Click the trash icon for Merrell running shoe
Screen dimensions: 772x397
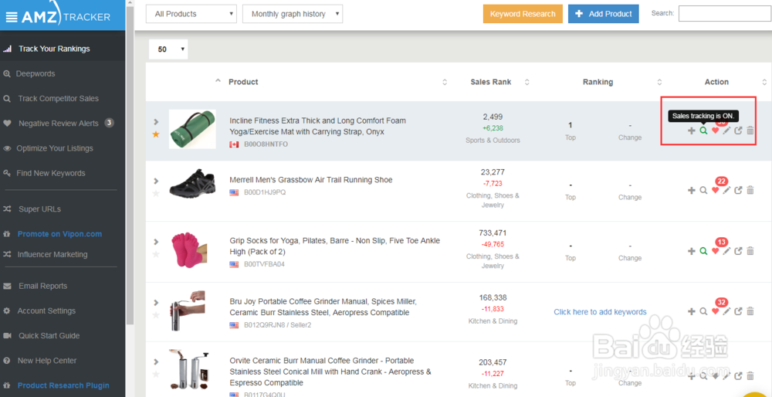(750, 190)
